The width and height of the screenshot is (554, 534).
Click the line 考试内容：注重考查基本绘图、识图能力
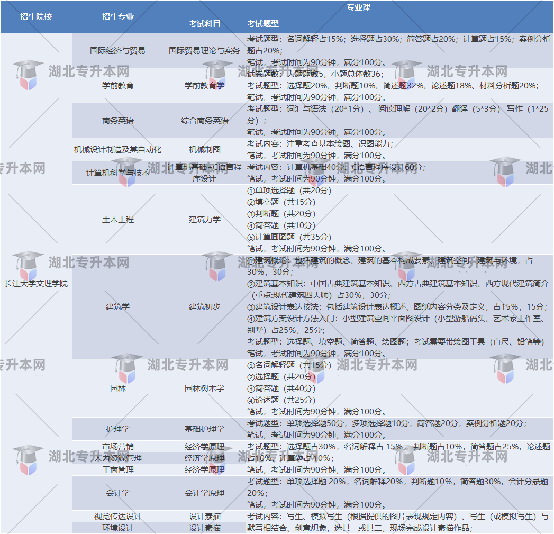point(320,144)
